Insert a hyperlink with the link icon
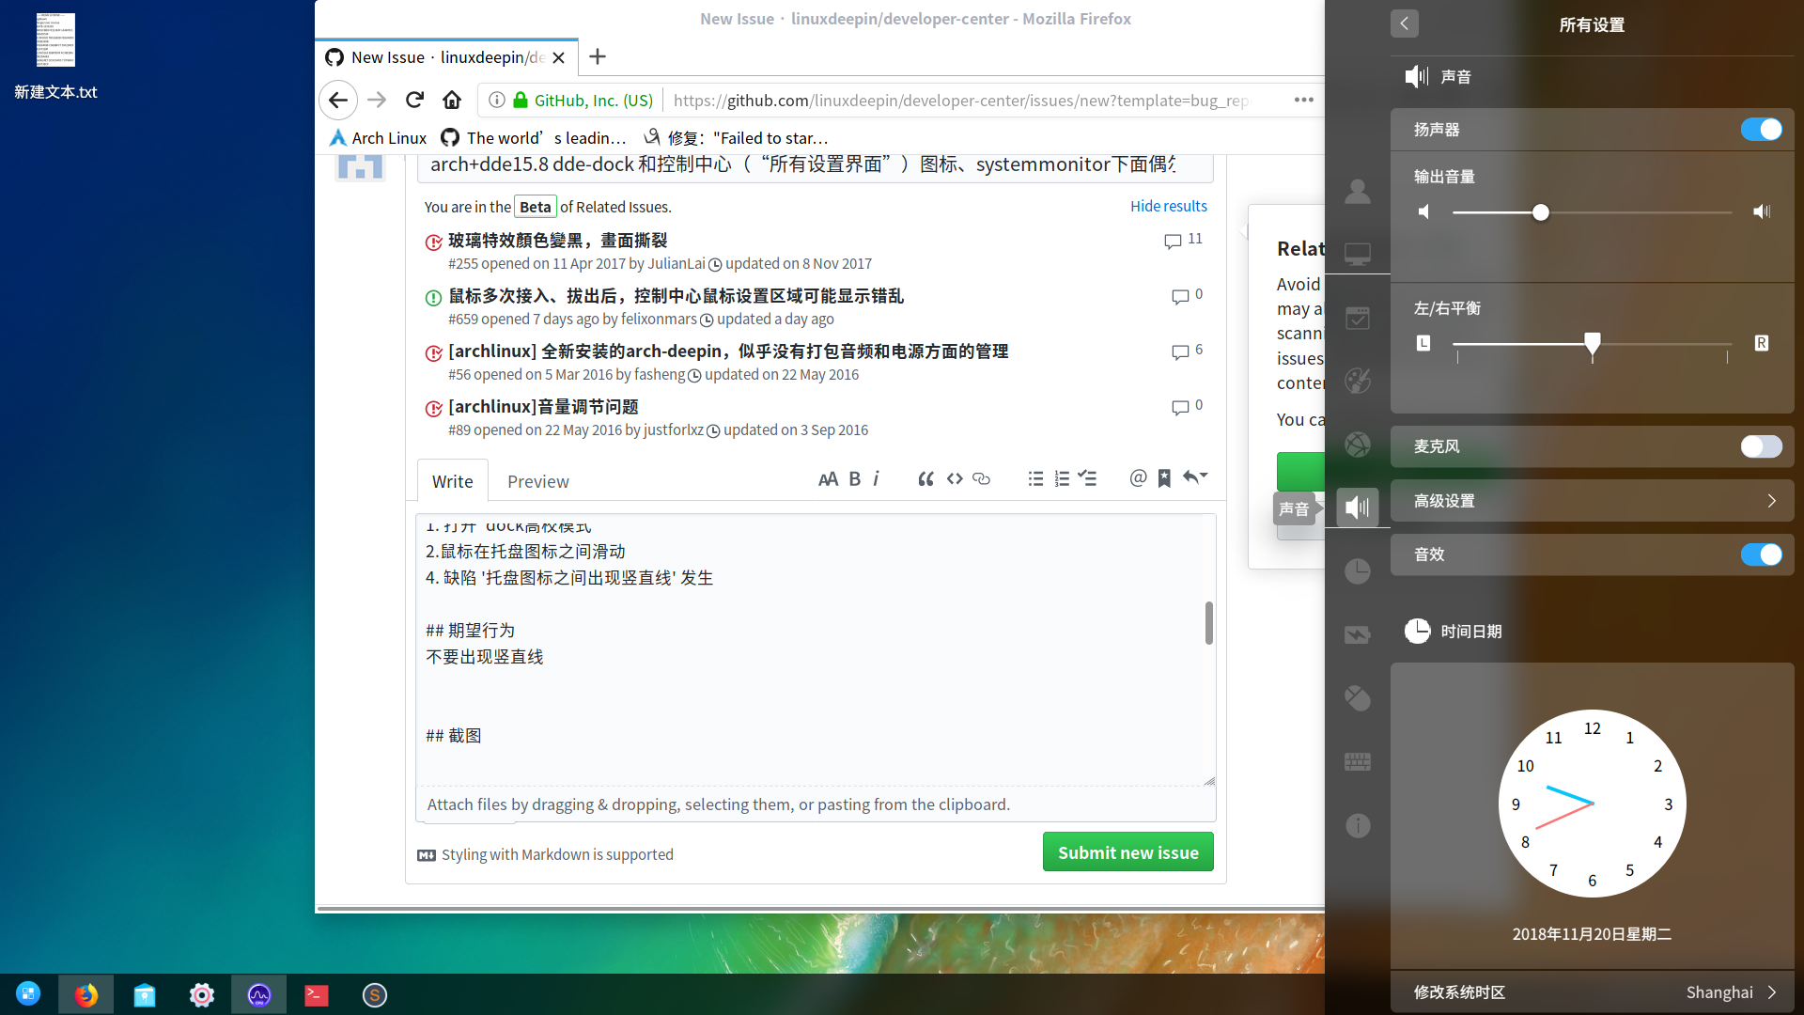Screen dimensions: 1804x1015 (x=981, y=478)
